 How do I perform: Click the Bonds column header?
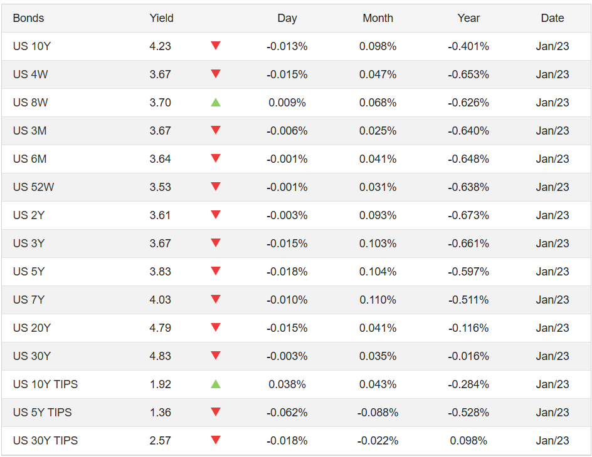(x=28, y=18)
